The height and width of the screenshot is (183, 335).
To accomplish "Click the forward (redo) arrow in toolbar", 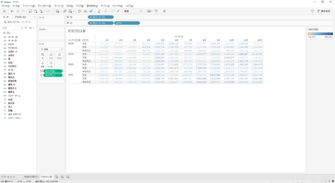I will pyautogui.click(x=18, y=11).
